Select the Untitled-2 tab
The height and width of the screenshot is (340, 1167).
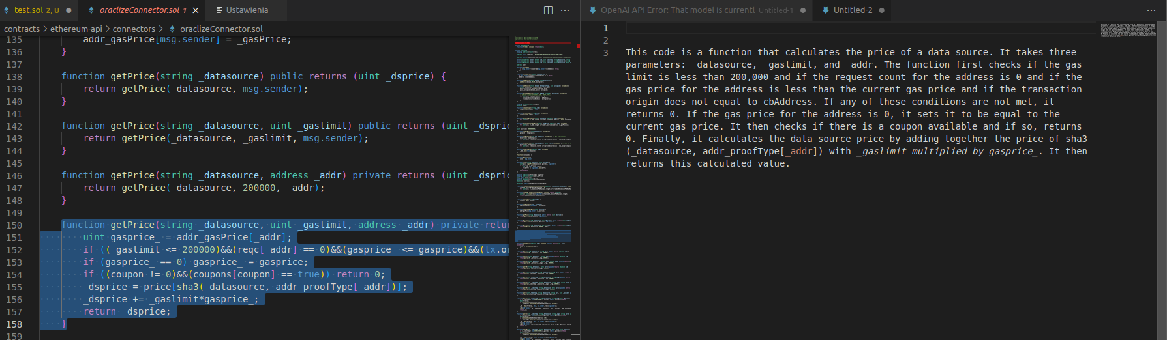pyautogui.click(x=852, y=10)
